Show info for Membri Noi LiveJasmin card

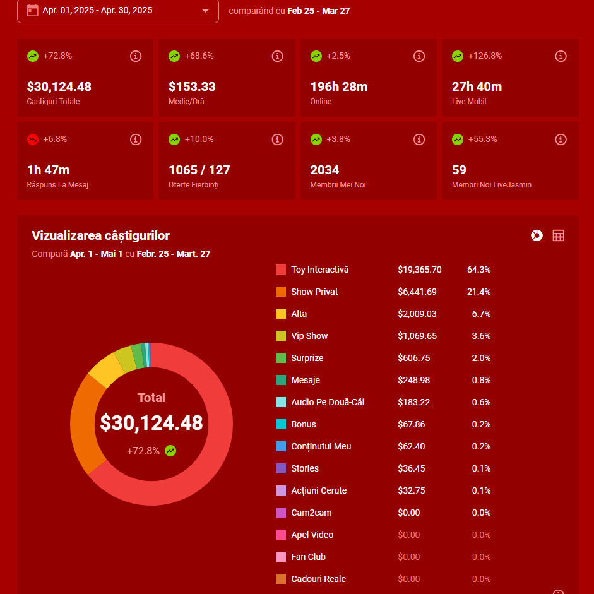[x=561, y=140]
